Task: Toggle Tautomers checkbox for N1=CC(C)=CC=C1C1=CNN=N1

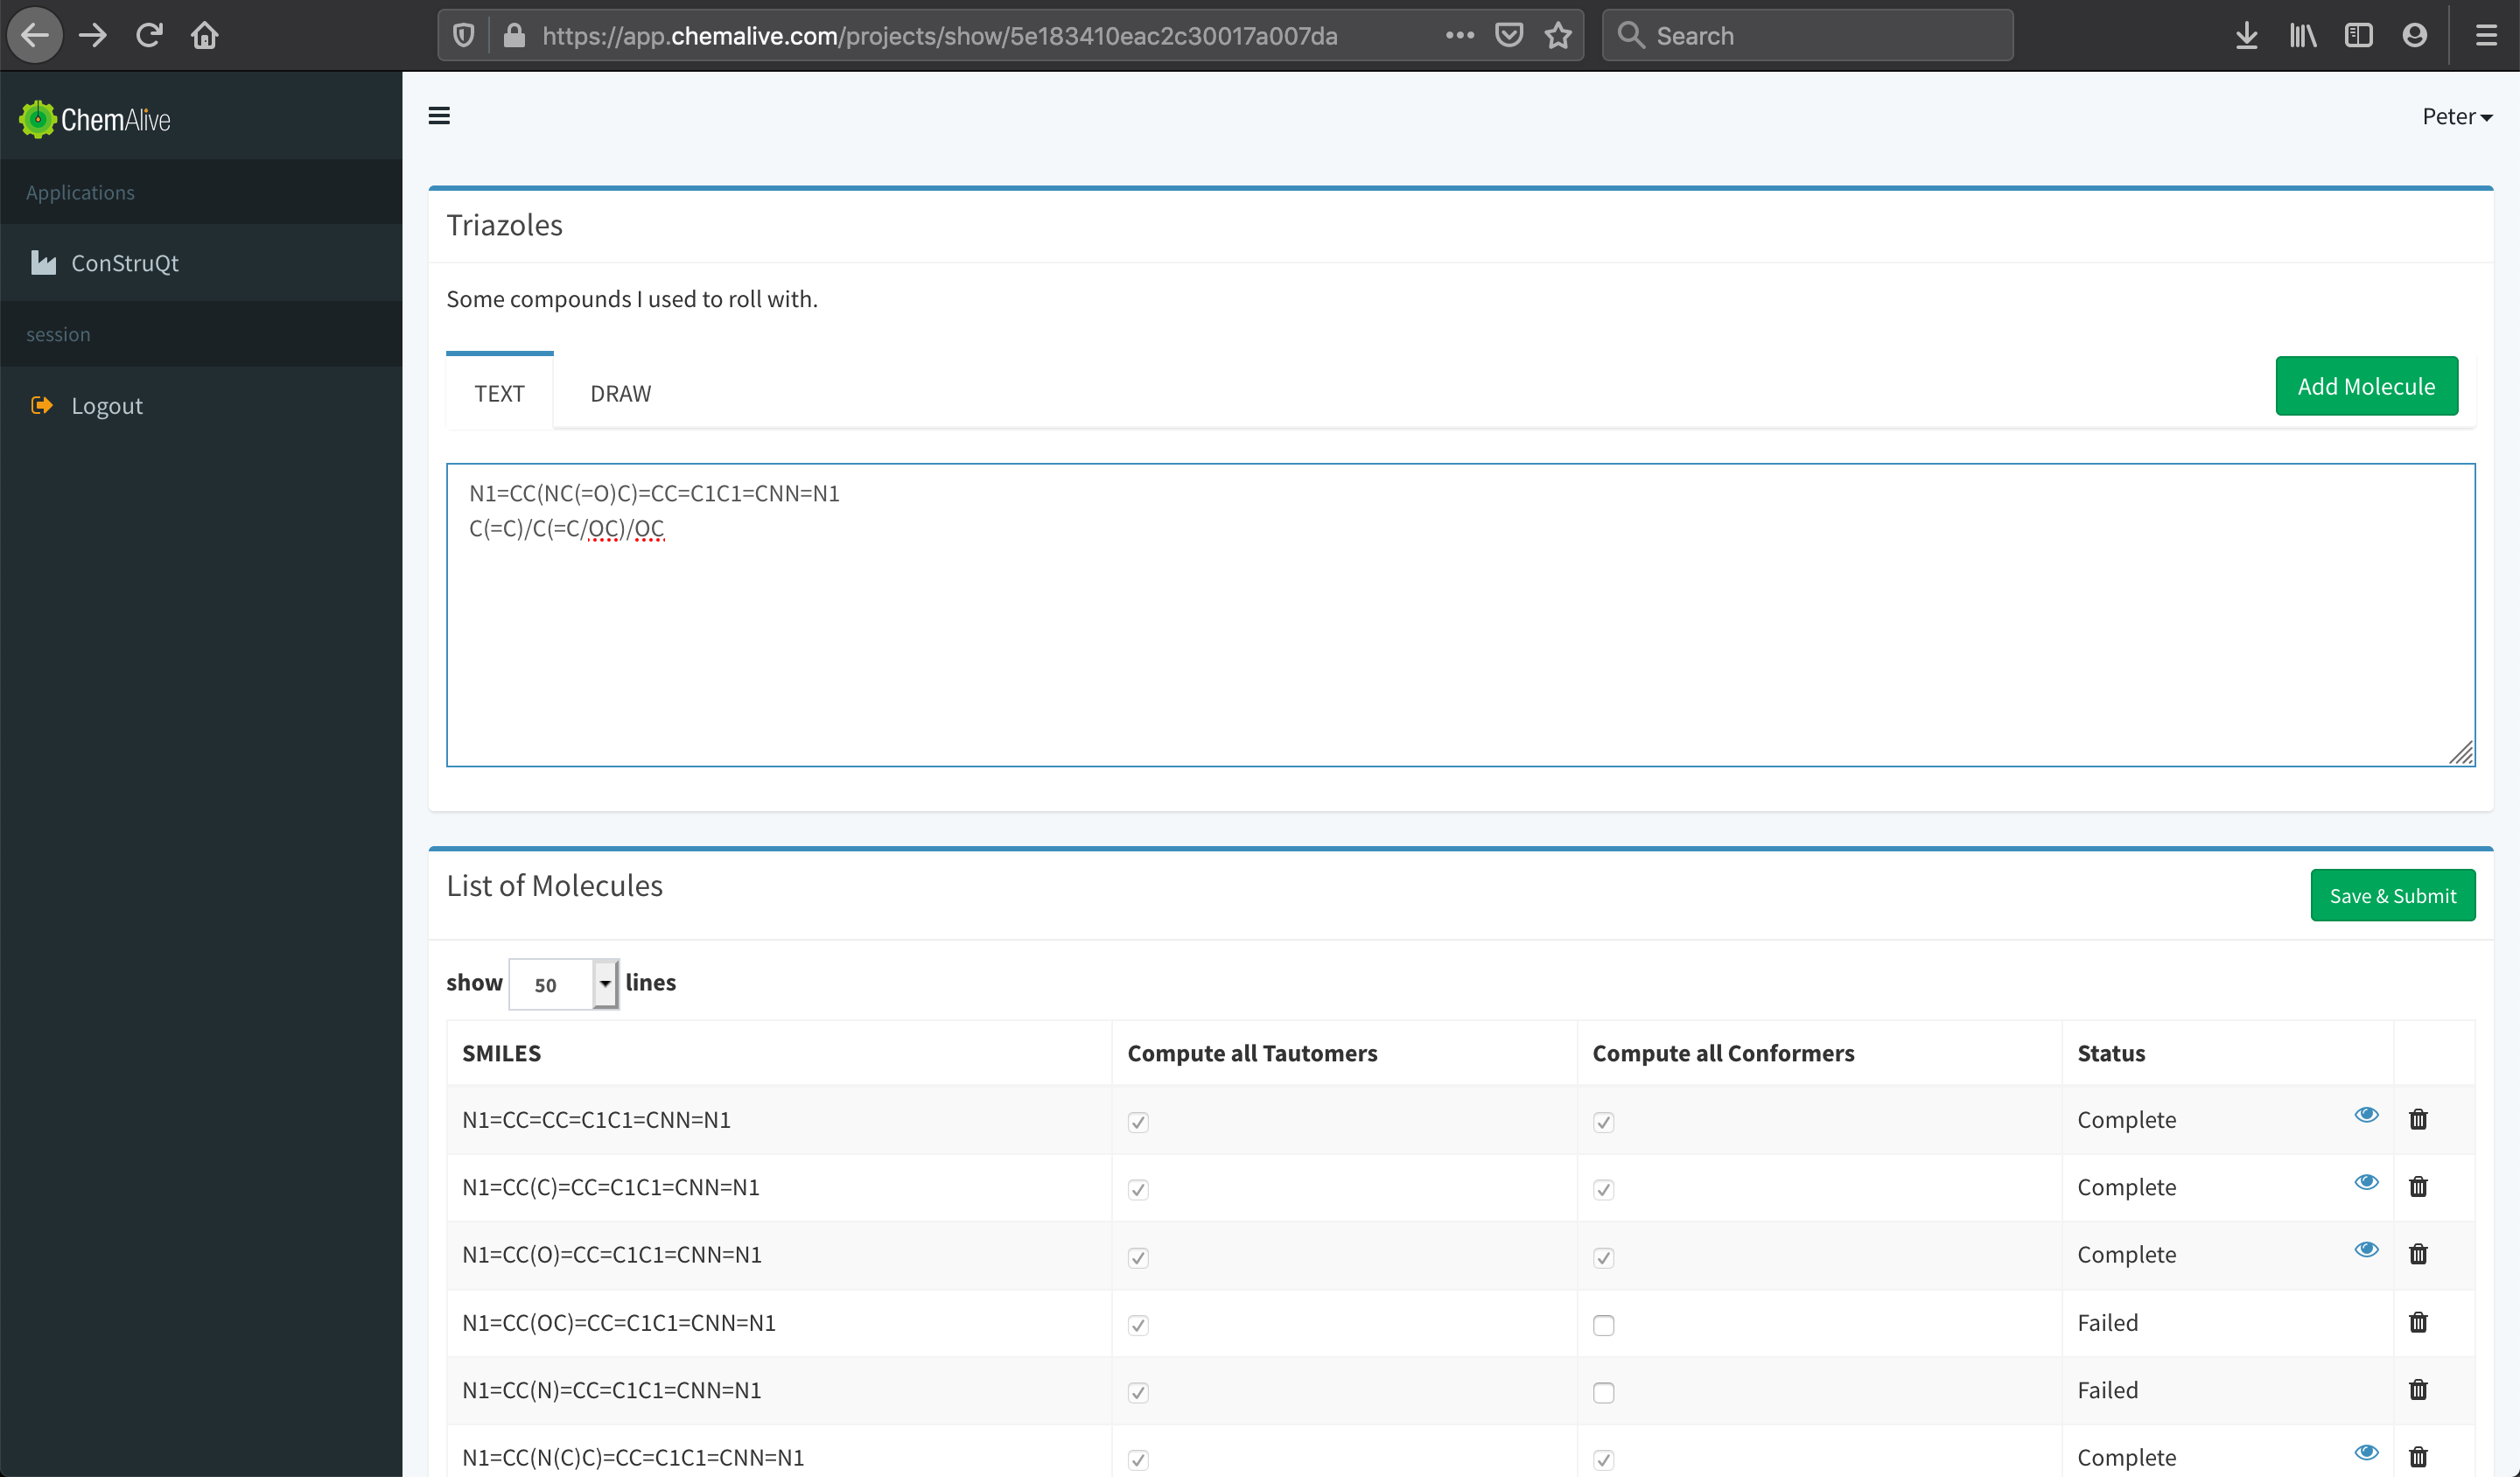Action: click(x=1138, y=1189)
